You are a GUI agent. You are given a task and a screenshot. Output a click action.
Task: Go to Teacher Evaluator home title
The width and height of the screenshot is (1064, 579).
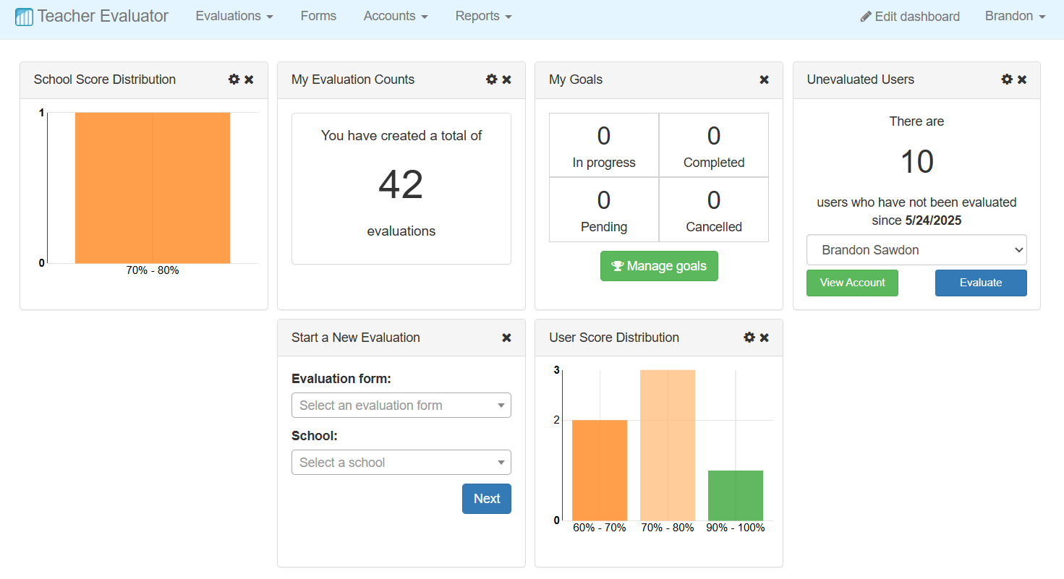coord(103,16)
